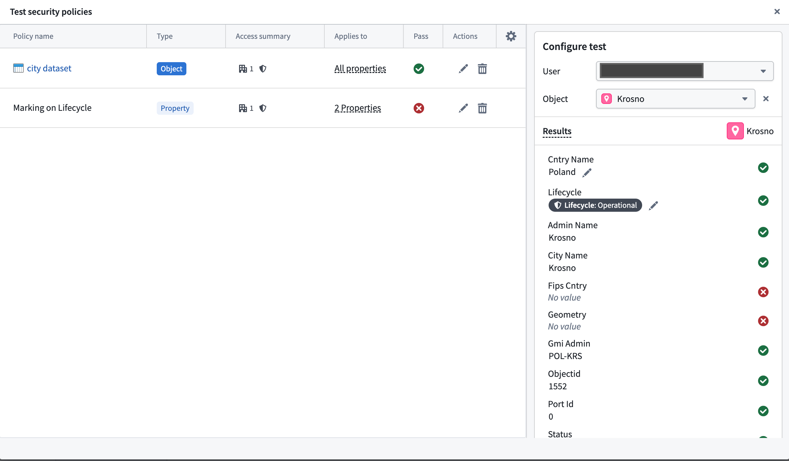Click the Results heading
This screenshot has width=789, height=461.
click(x=557, y=131)
